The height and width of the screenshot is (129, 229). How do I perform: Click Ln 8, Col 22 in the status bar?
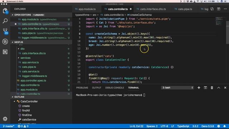136,126
